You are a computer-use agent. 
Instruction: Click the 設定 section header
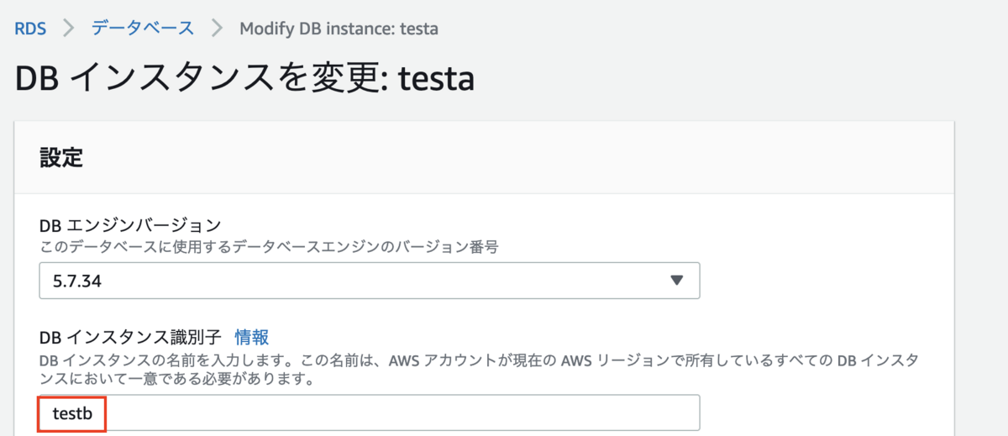[61, 157]
